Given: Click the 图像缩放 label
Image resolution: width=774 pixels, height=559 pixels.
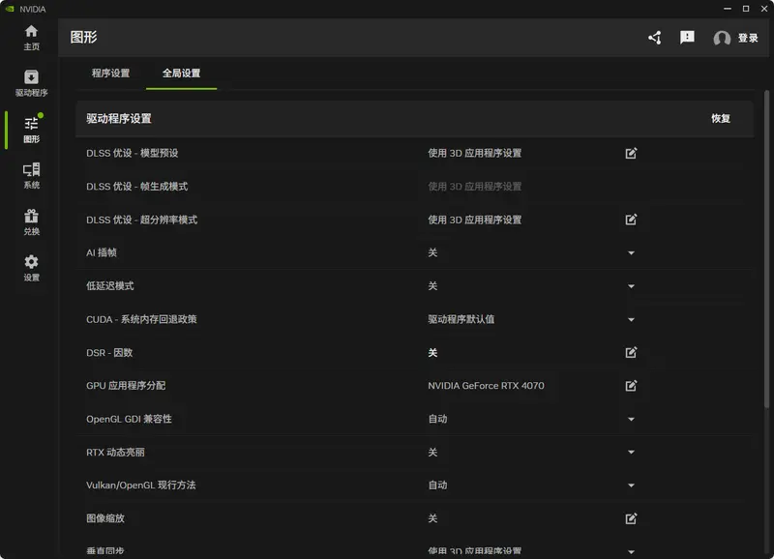Looking at the screenshot, I should (x=105, y=518).
